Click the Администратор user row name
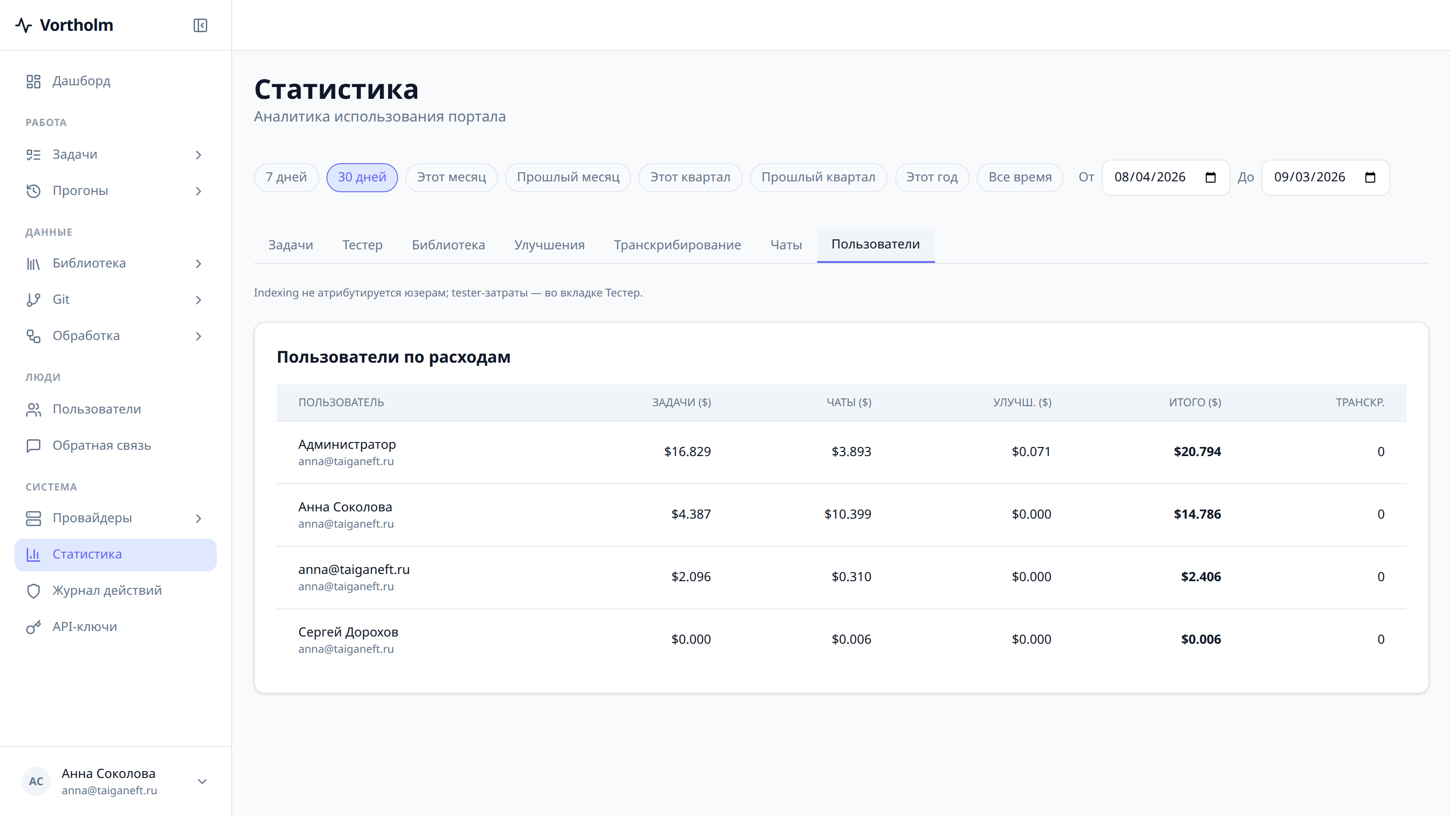Screen dimensions: 1451x816 pyautogui.click(x=347, y=444)
